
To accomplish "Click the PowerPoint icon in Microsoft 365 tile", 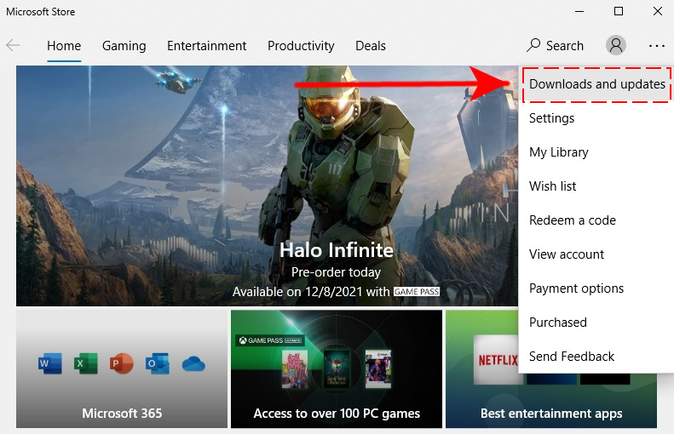I will point(121,363).
